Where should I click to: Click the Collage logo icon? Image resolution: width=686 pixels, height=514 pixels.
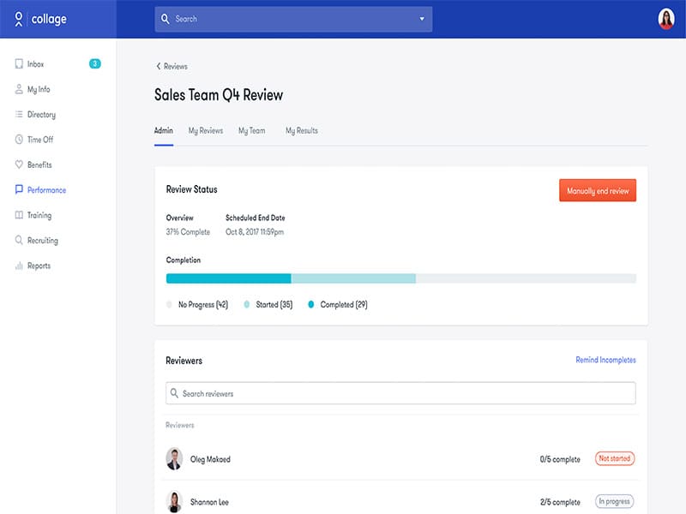click(19, 19)
